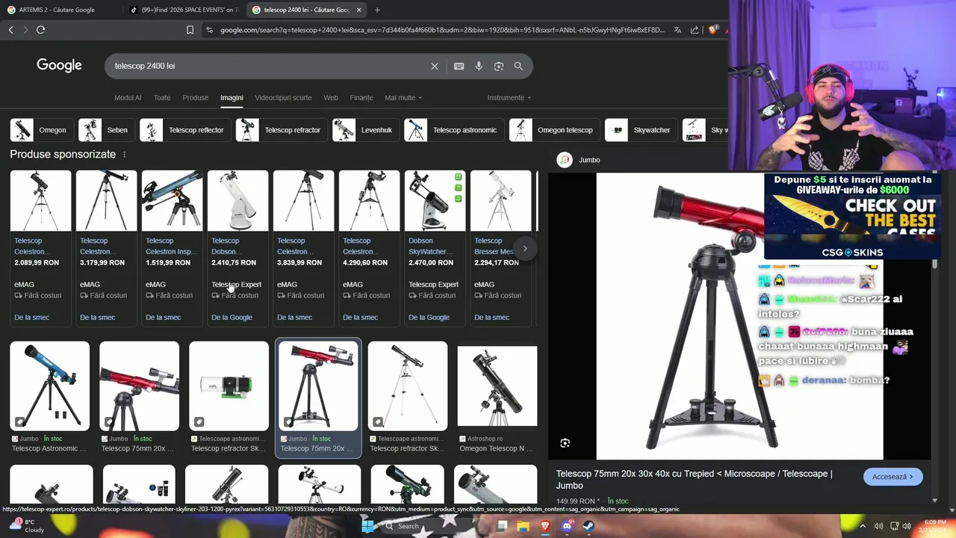
Task: Open the on-screen keyboard input tool
Action: click(459, 66)
